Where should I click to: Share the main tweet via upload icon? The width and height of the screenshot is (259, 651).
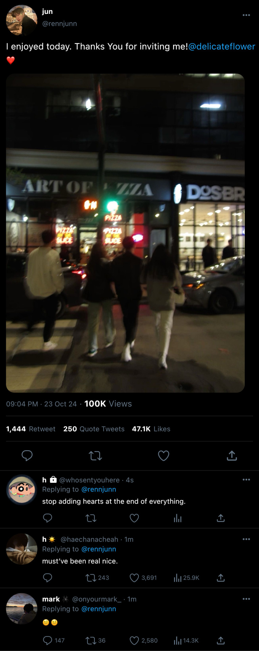click(x=232, y=455)
